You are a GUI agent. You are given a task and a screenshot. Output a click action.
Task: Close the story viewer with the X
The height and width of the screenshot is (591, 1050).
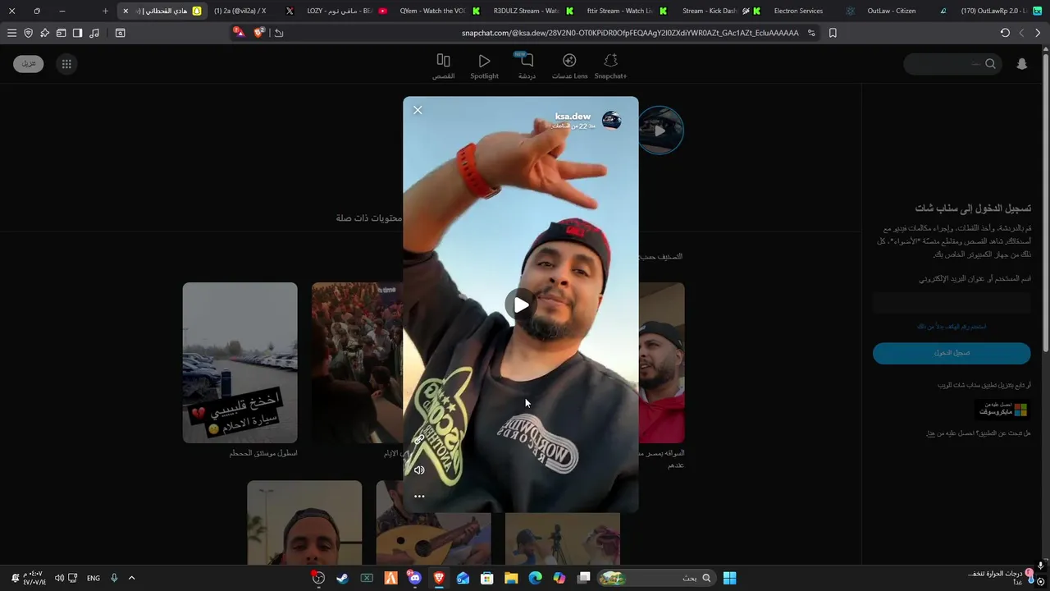pyautogui.click(x=418, y=110)
